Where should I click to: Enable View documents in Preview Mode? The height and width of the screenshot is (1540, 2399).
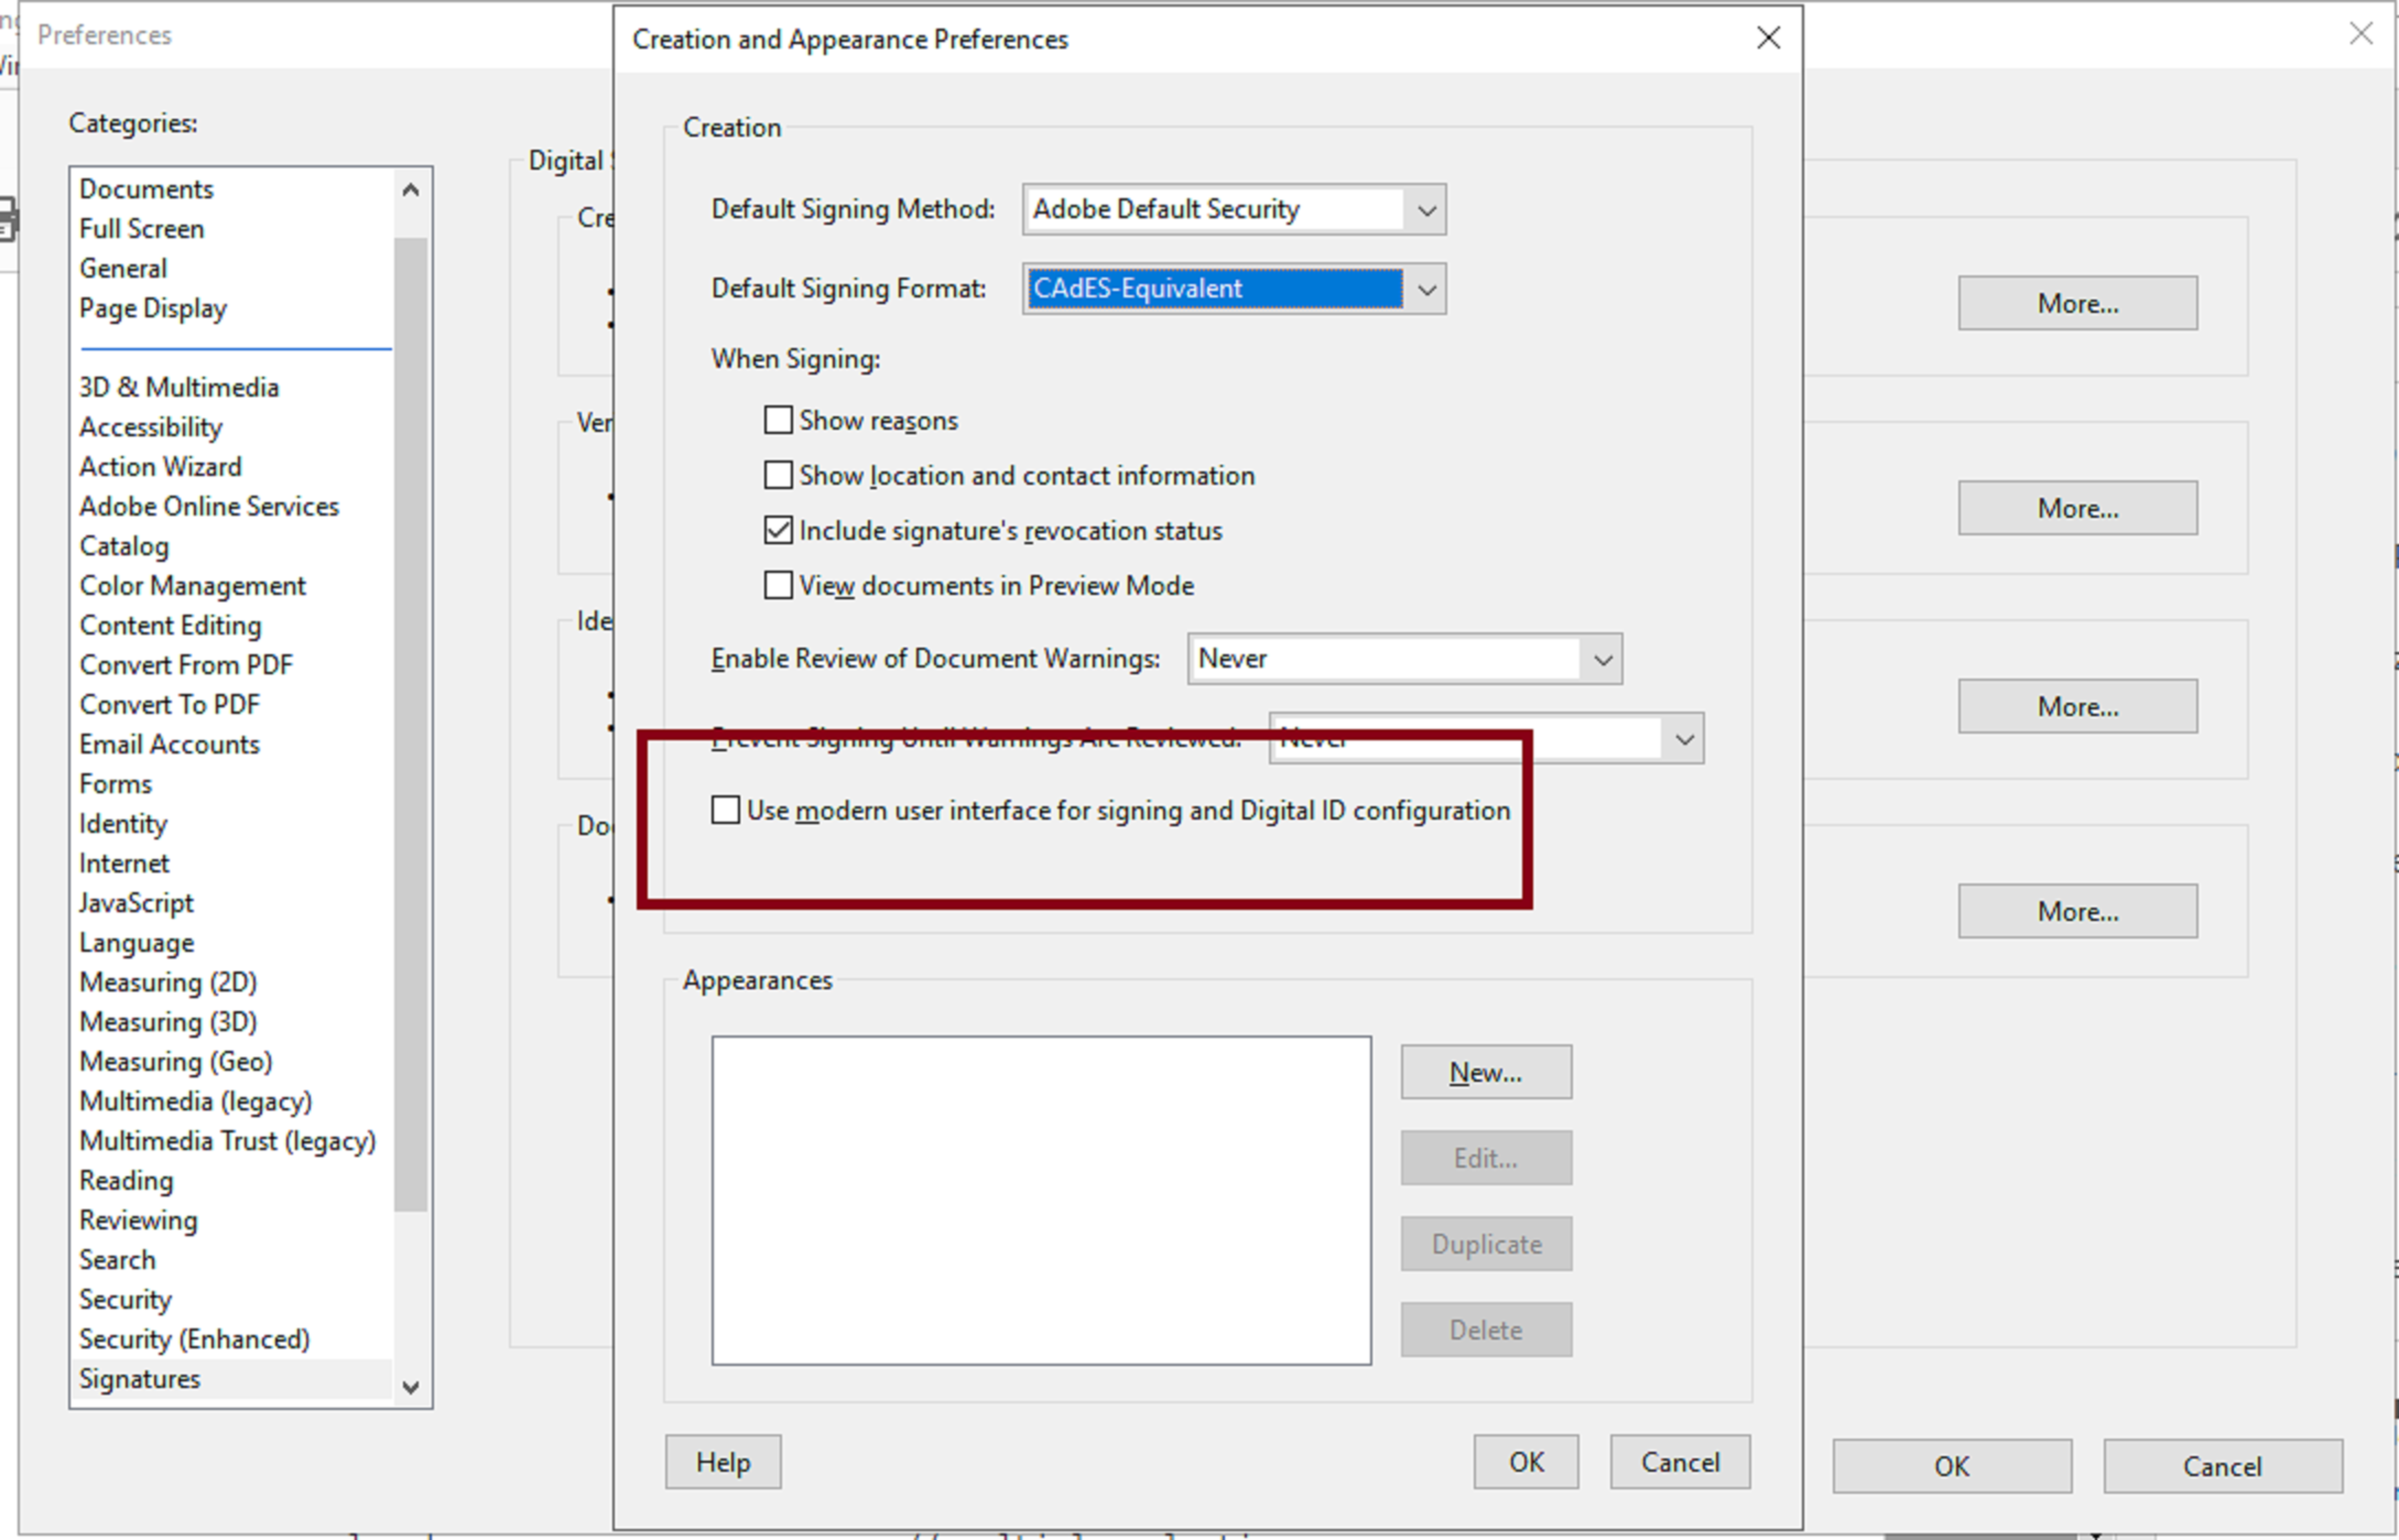click(x=778, y=585)
